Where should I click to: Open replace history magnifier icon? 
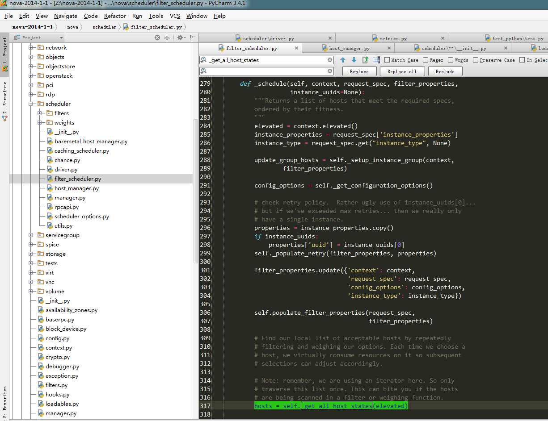coord(204,71)
